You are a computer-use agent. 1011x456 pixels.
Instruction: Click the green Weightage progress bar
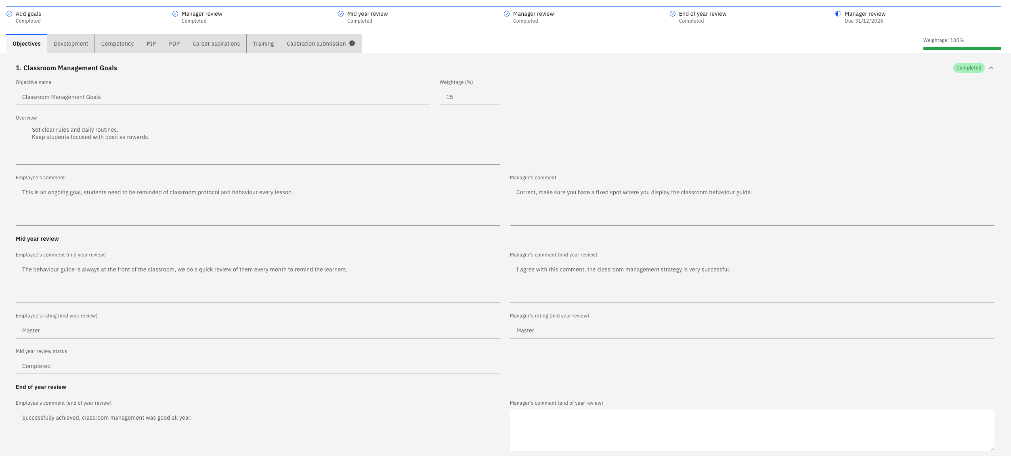coord(962,48)
